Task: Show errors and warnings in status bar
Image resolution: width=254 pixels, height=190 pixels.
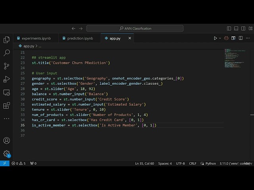Action: (x=19, y=163)
